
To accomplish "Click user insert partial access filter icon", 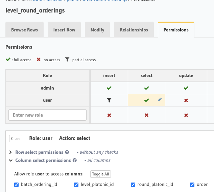I will (x=109, y=100).
